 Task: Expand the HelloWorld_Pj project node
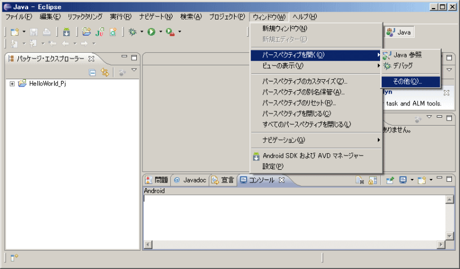tap(12, 84)
